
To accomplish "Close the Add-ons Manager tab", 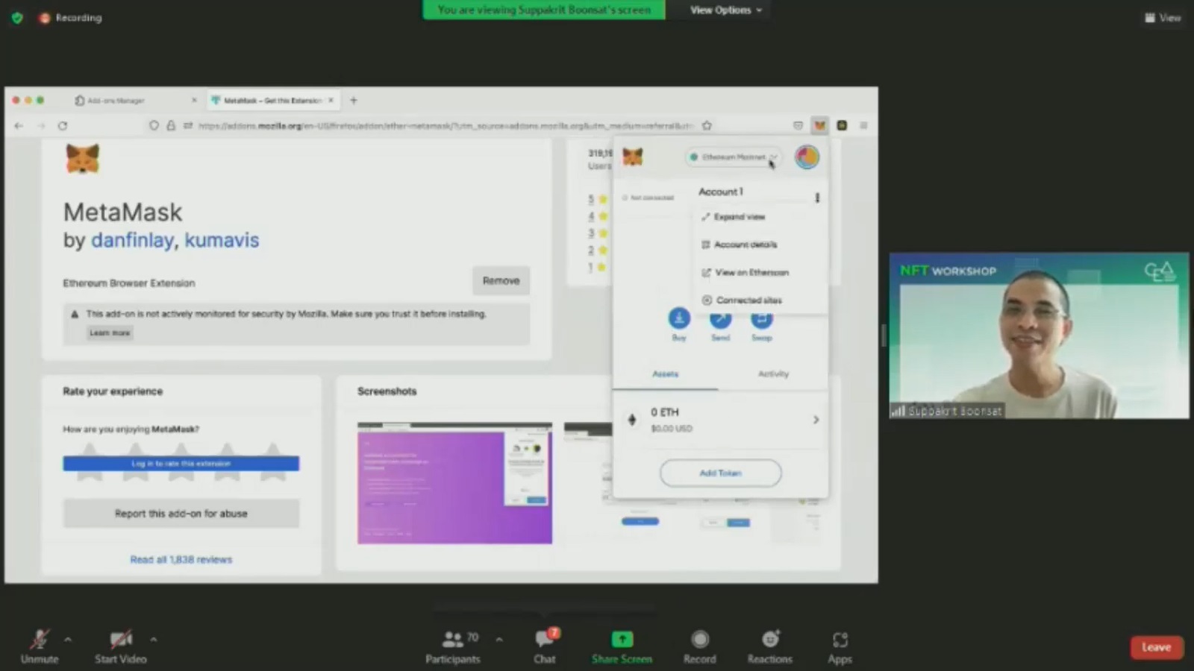I will point(194,100).
